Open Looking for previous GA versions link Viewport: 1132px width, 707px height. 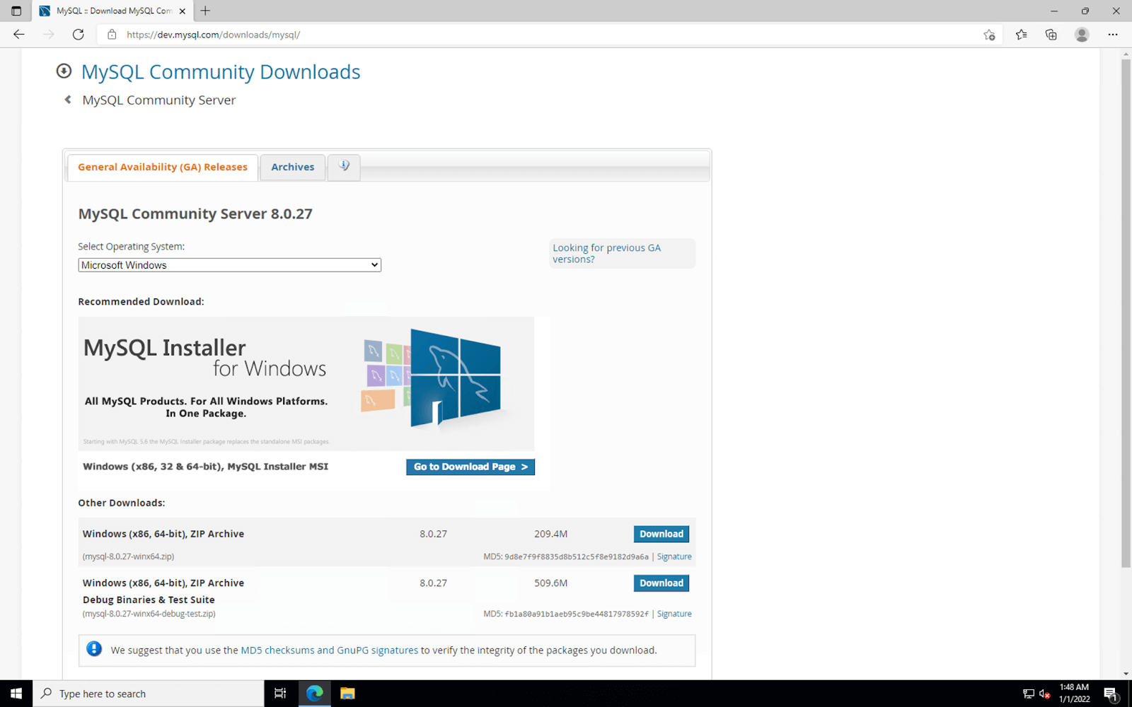pyautogui.click(x=606, y=253)
